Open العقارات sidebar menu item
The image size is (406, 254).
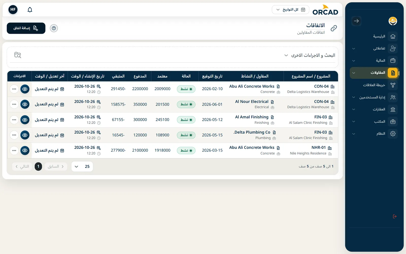point(379,109)
